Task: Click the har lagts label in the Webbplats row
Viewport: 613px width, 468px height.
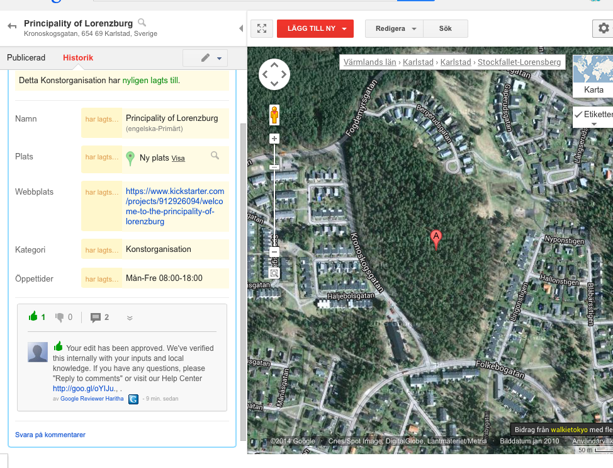Action: 102,192
